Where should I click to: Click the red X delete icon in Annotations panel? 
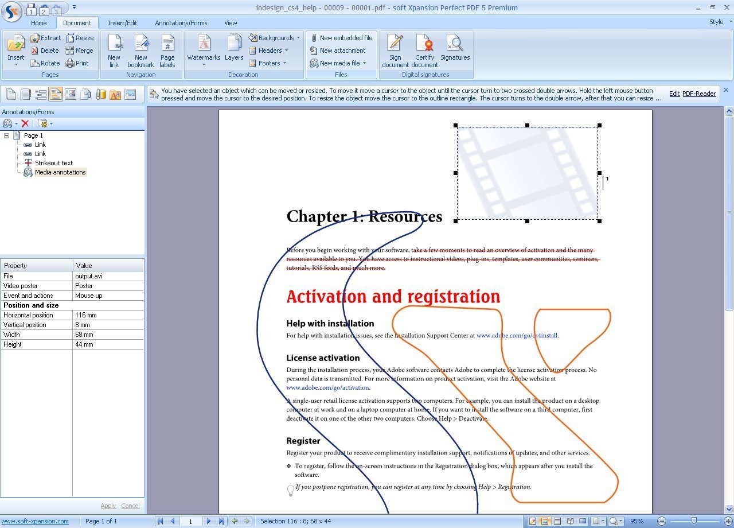tap(25, 123)
